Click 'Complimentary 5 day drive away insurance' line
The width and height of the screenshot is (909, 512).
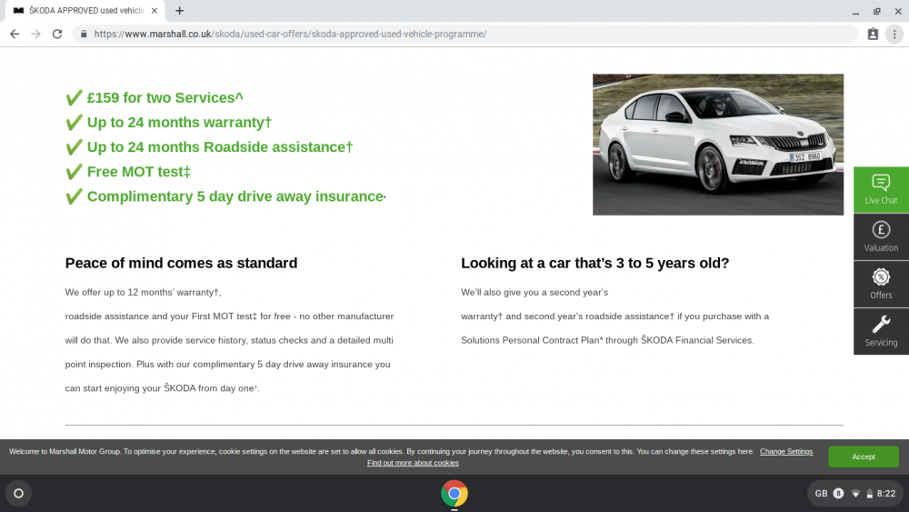click(236, 196)
